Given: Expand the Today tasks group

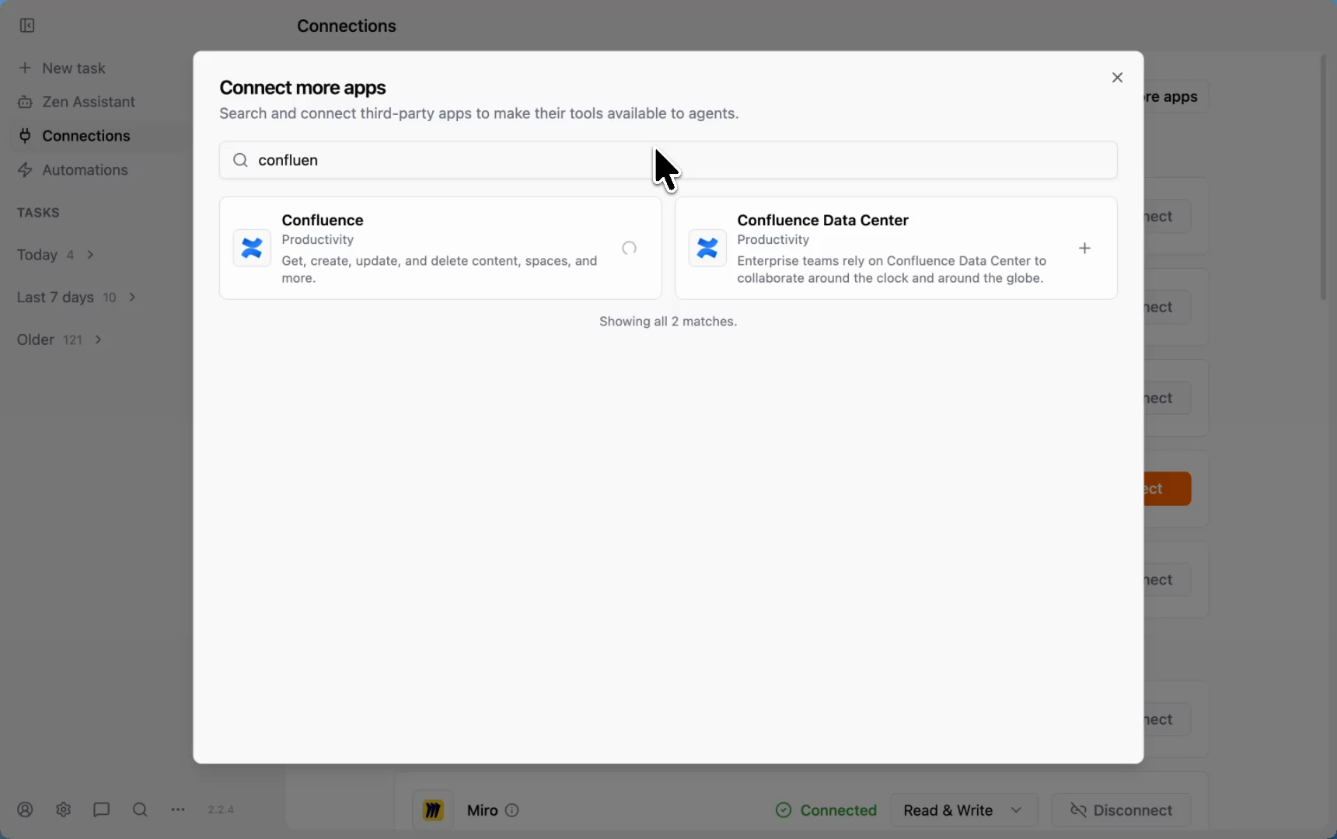Looking at the screenshot, I should coord(56,255).
